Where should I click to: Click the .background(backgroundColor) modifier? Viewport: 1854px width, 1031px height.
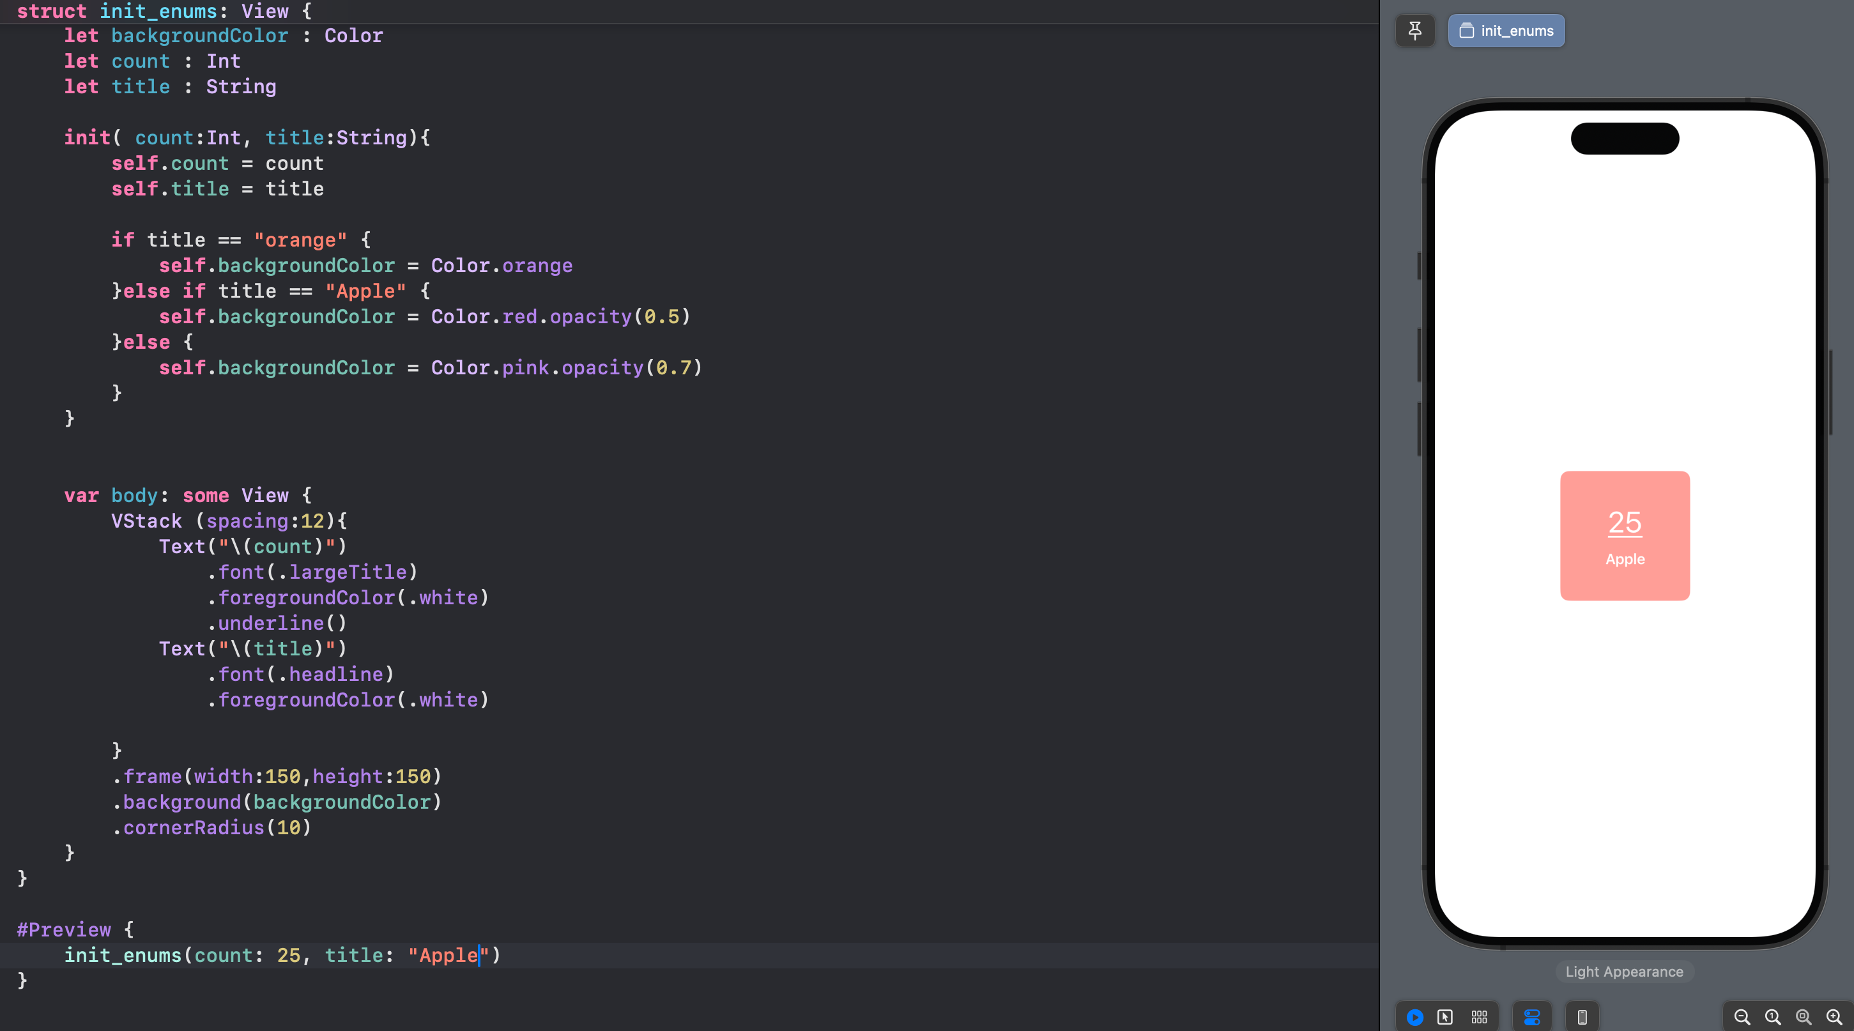point(277,802)
